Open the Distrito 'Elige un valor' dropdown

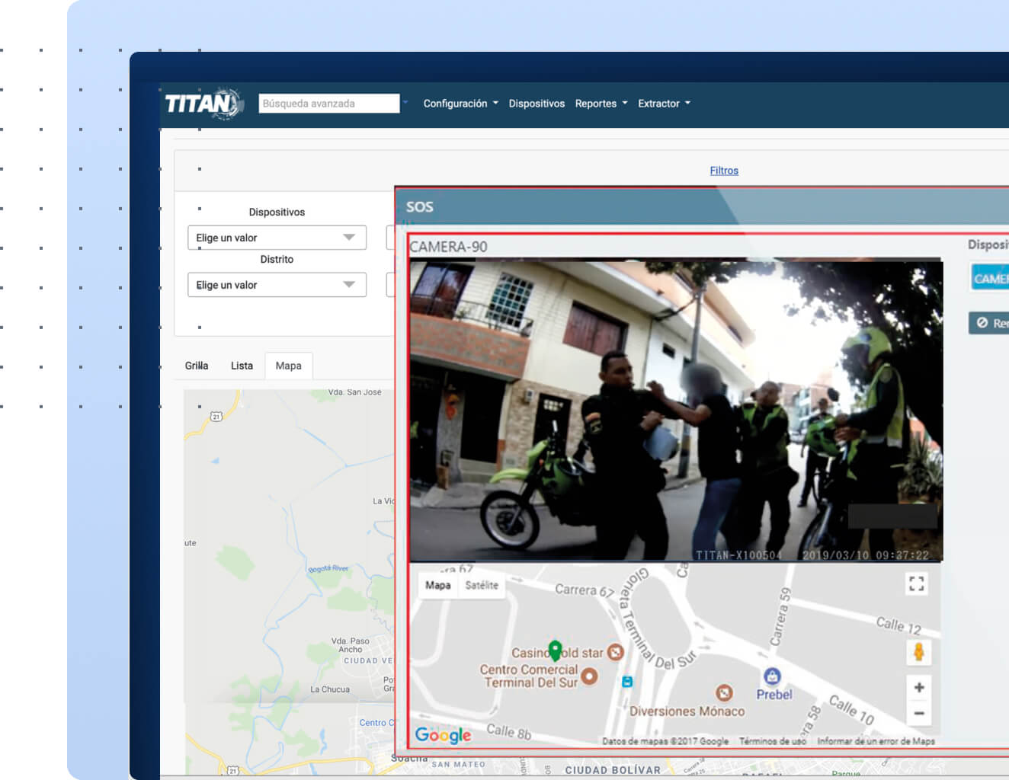point(277,285)
